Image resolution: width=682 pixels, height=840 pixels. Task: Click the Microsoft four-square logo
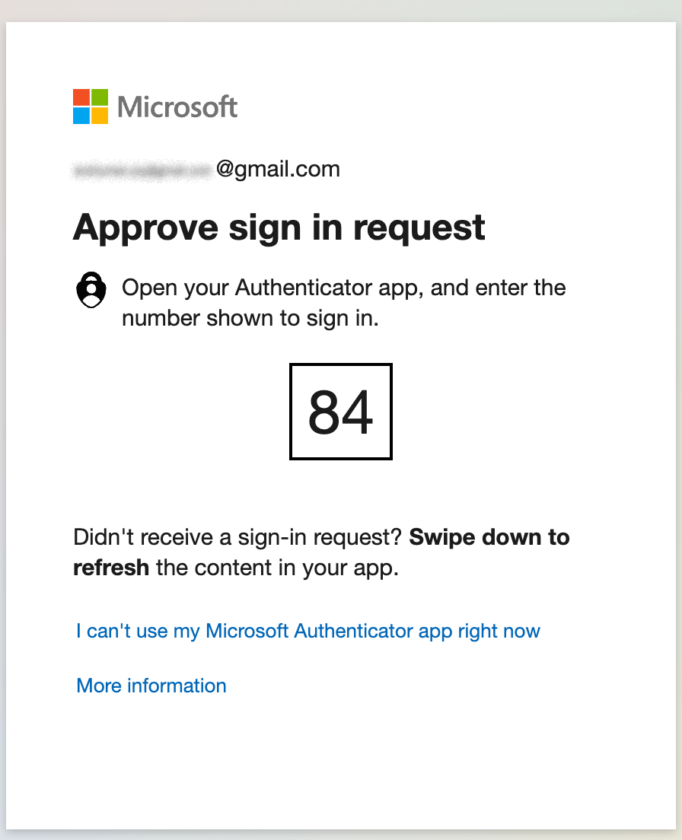(89, 107)
